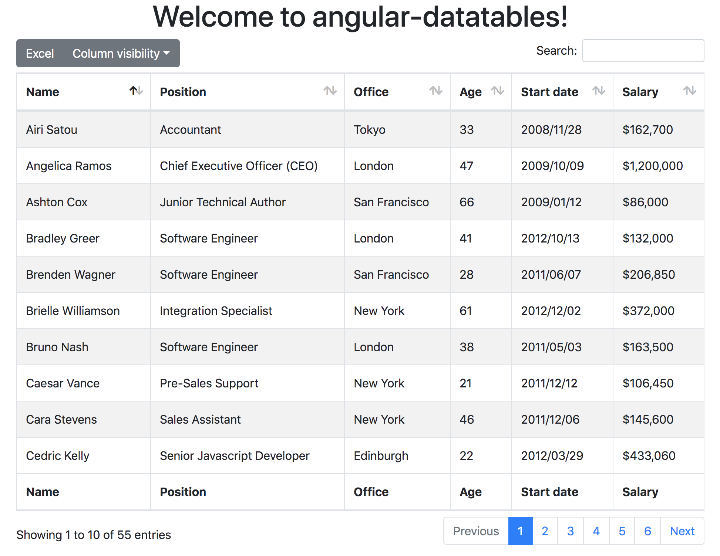The height and width of the screenshot is (556, 720).
Task: Click the Office column sort arrows icon
Action: click(436, 91)
